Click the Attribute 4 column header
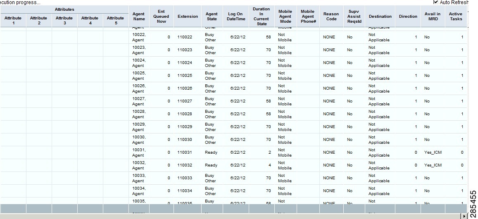478x219 pixels. 90,20
